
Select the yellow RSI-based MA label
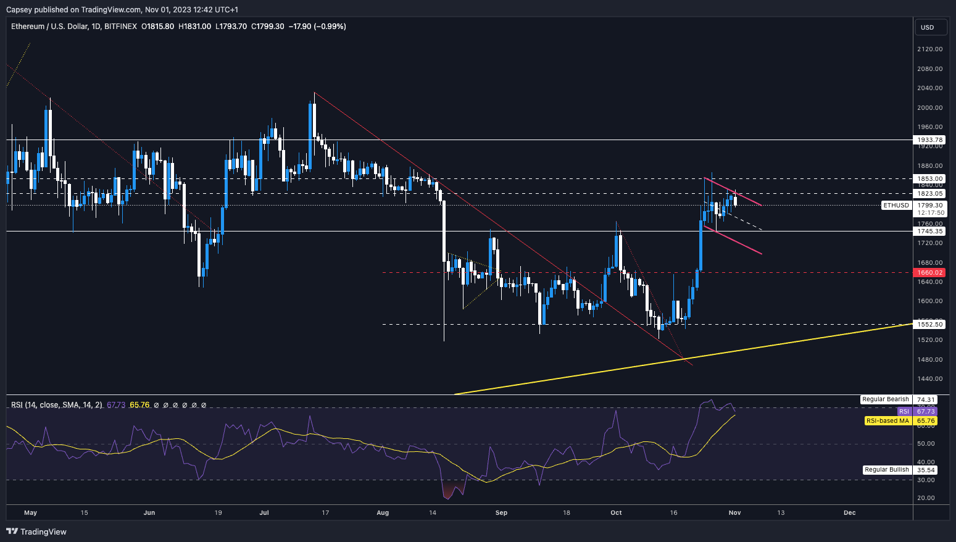coord(887,420)
